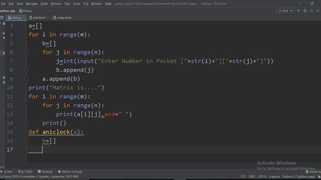Click the lock icon in status bar

click(319, 176)
